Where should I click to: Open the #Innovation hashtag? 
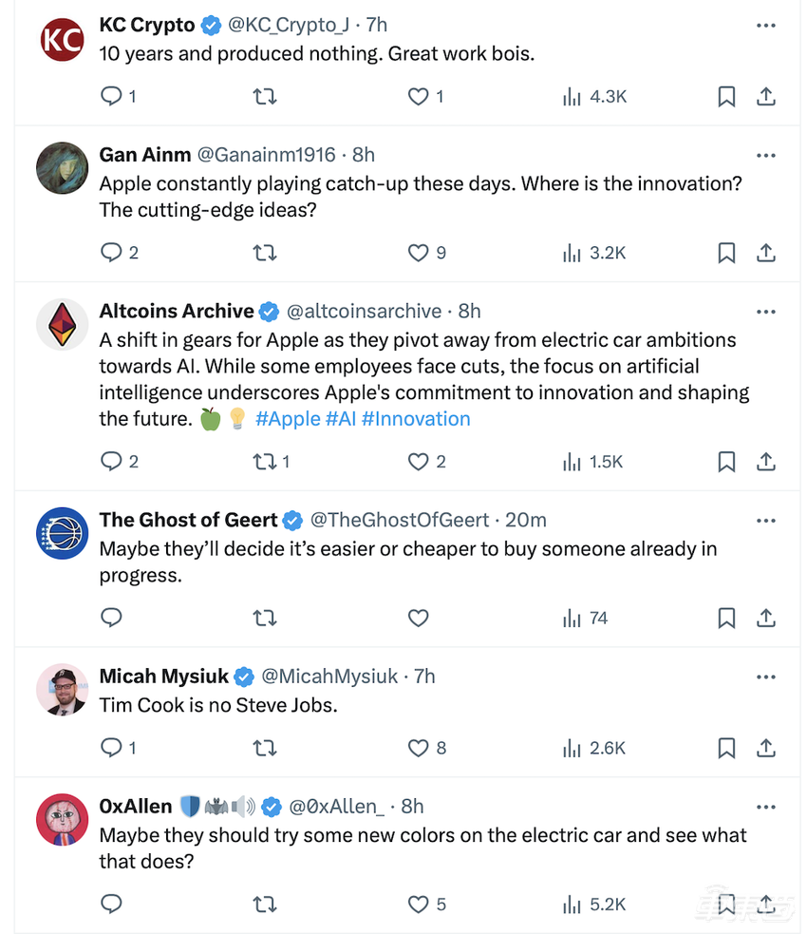pyautogui.click(x=416, y=419)
